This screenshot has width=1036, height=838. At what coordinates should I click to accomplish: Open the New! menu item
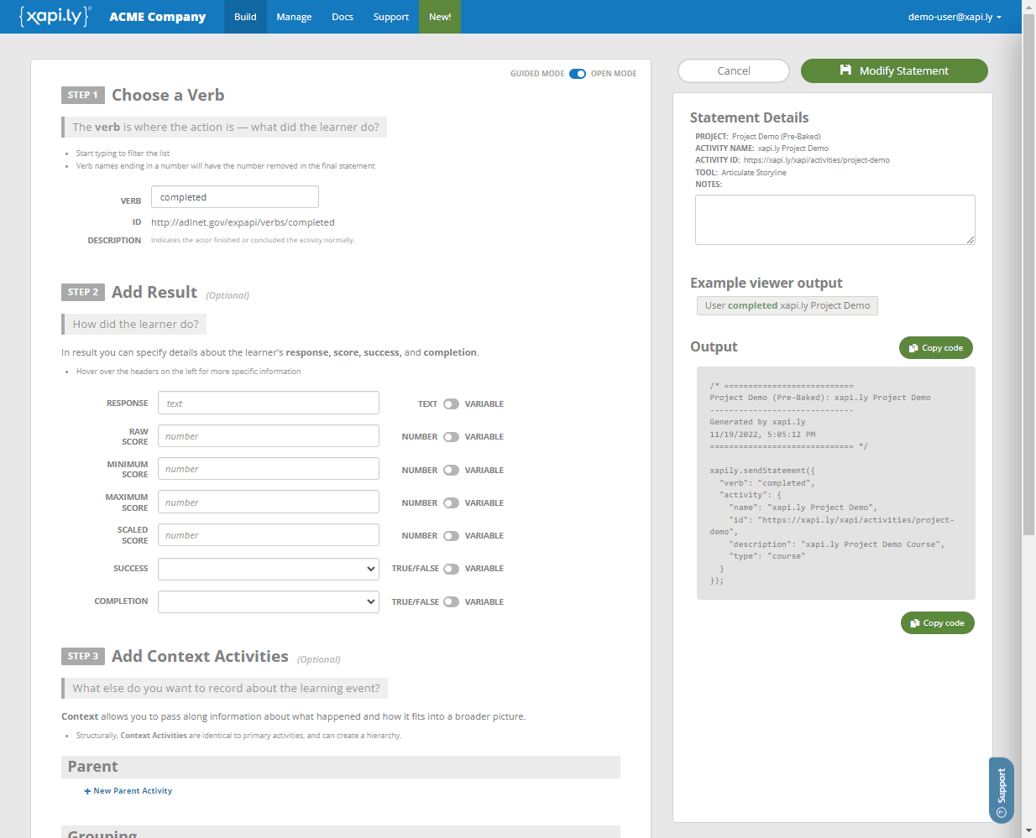click(x=440, y=17)
